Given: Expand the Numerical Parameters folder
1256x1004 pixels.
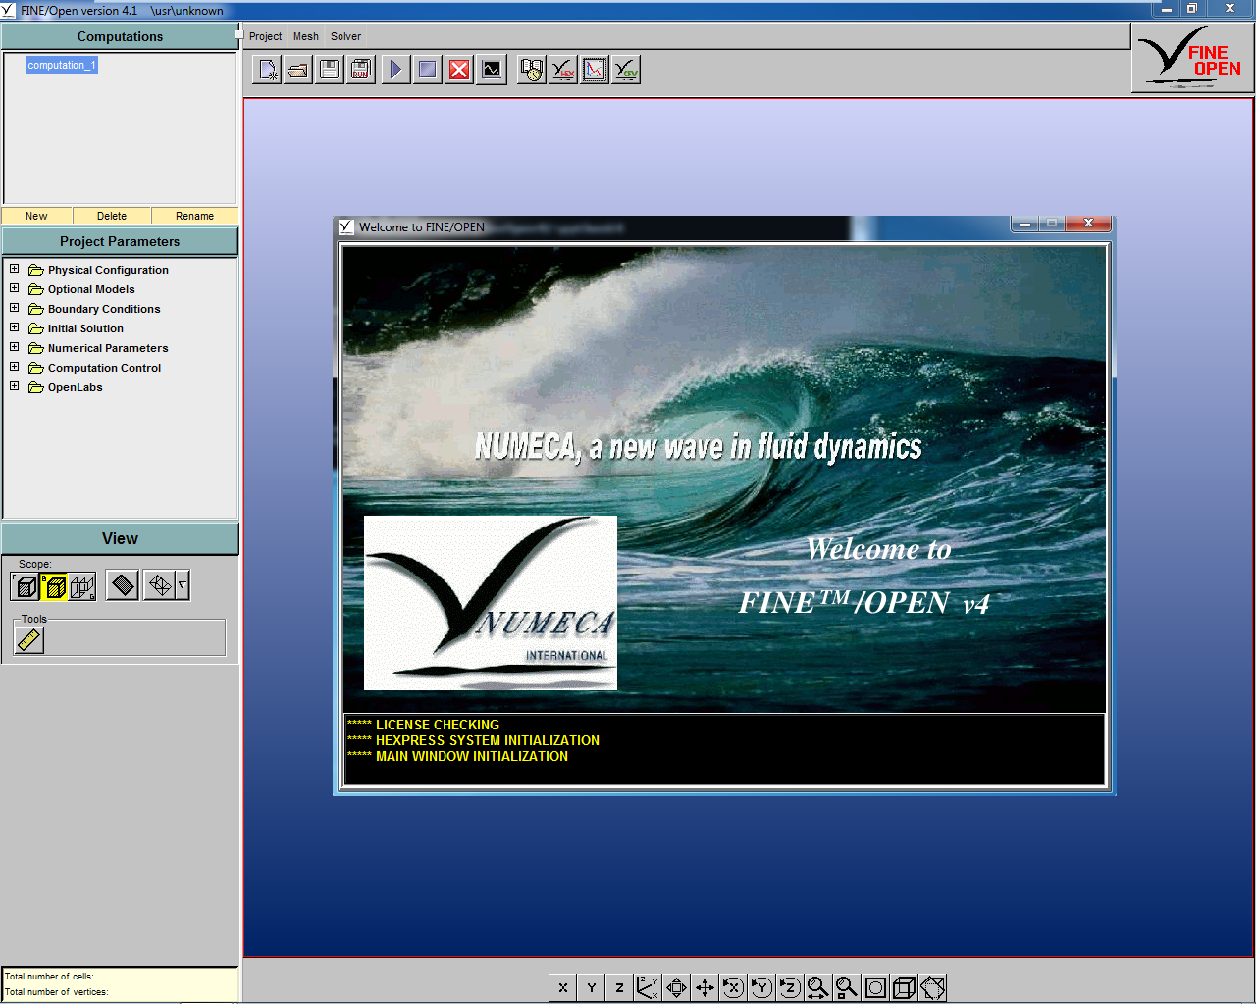Looking at the screenshot, I should click(x=14, y=347).
